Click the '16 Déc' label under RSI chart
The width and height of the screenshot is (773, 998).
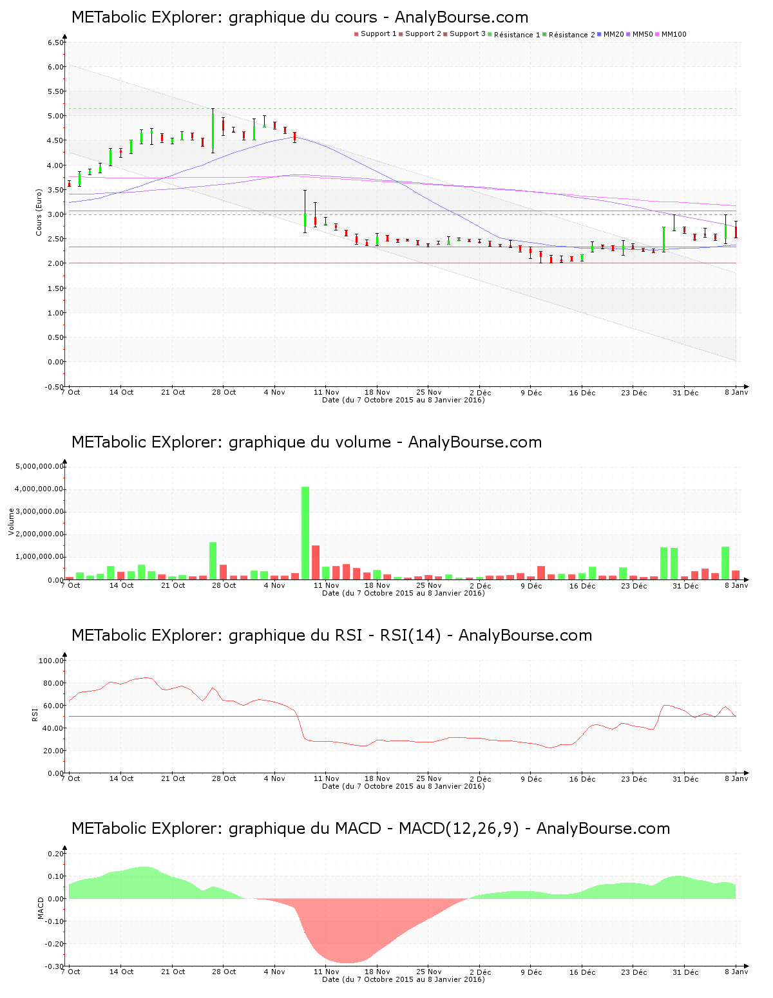(x=582, y=778)
